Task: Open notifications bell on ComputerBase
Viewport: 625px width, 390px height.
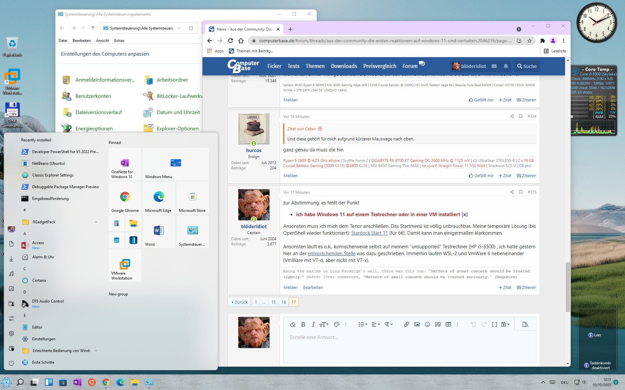Action: click(506, 66)
